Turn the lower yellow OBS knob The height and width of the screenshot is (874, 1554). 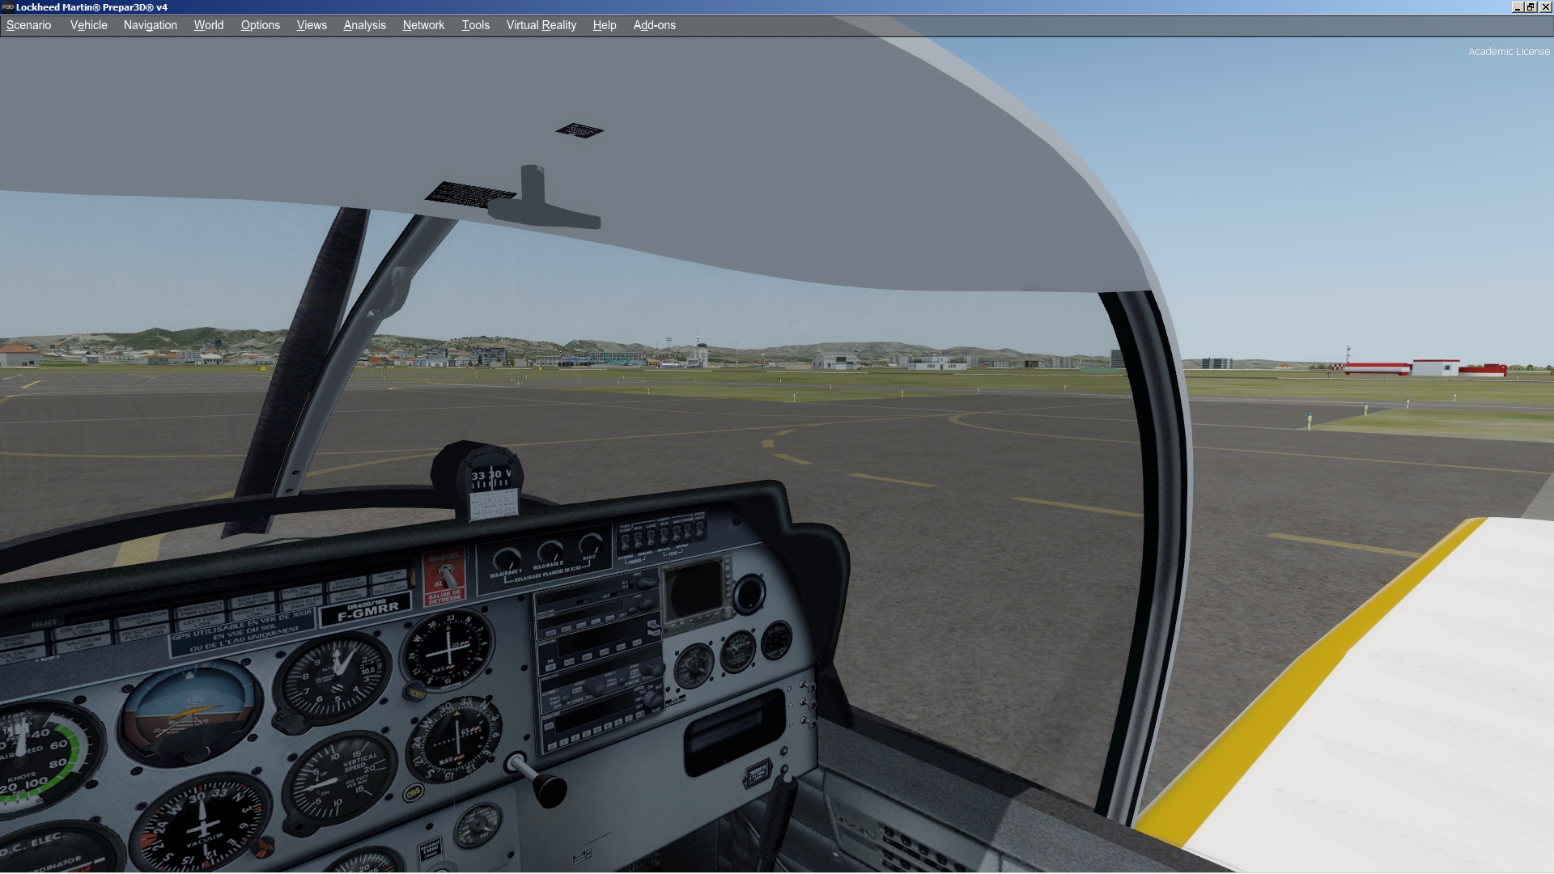tap(413, 794)
